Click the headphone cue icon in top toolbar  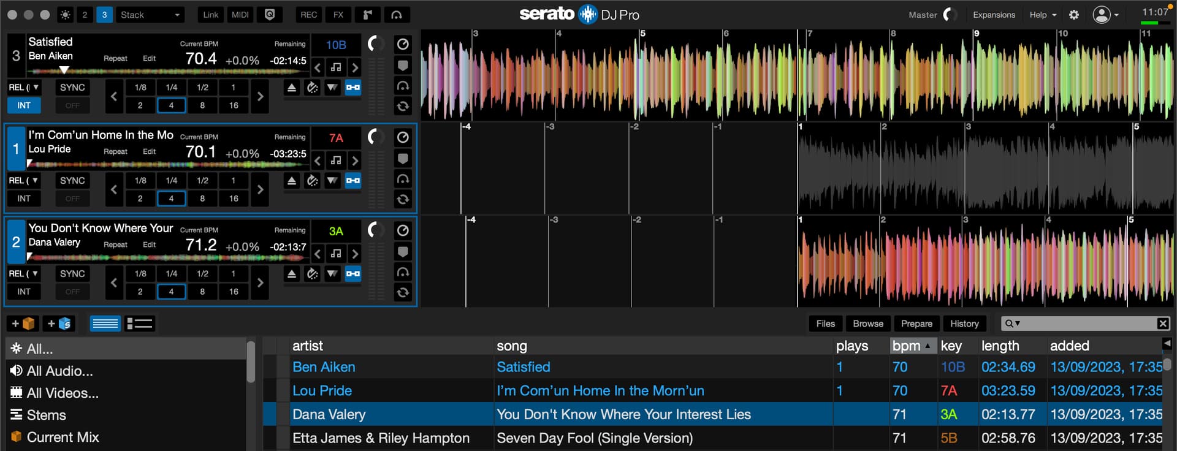pos(397,15)
